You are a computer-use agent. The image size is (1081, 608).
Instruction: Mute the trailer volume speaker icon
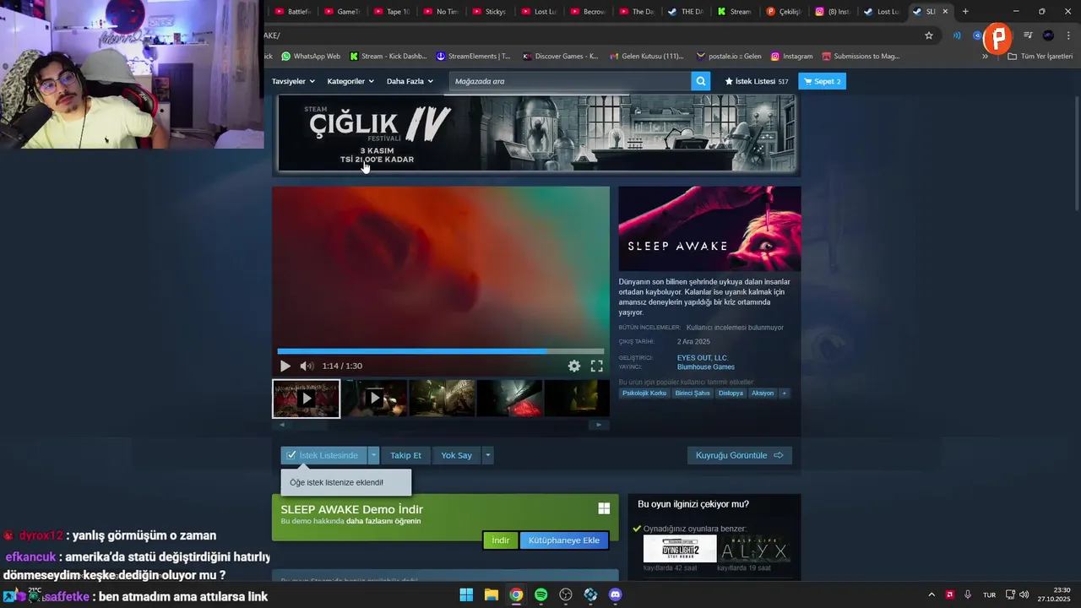(x=307, y=366)
